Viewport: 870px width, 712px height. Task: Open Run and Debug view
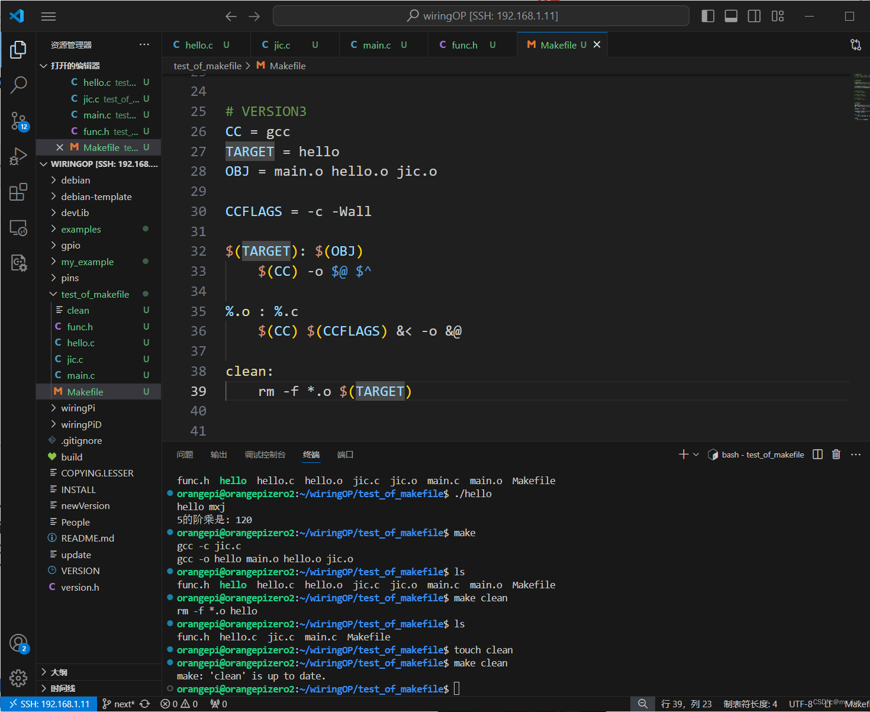(18, 157)
